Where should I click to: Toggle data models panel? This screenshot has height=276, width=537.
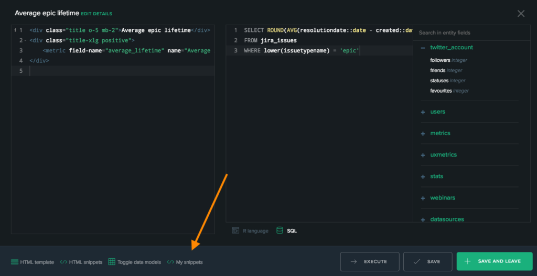point(135,262)
